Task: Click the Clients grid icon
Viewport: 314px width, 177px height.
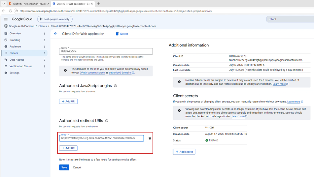Action: click(x=6, y=53)
